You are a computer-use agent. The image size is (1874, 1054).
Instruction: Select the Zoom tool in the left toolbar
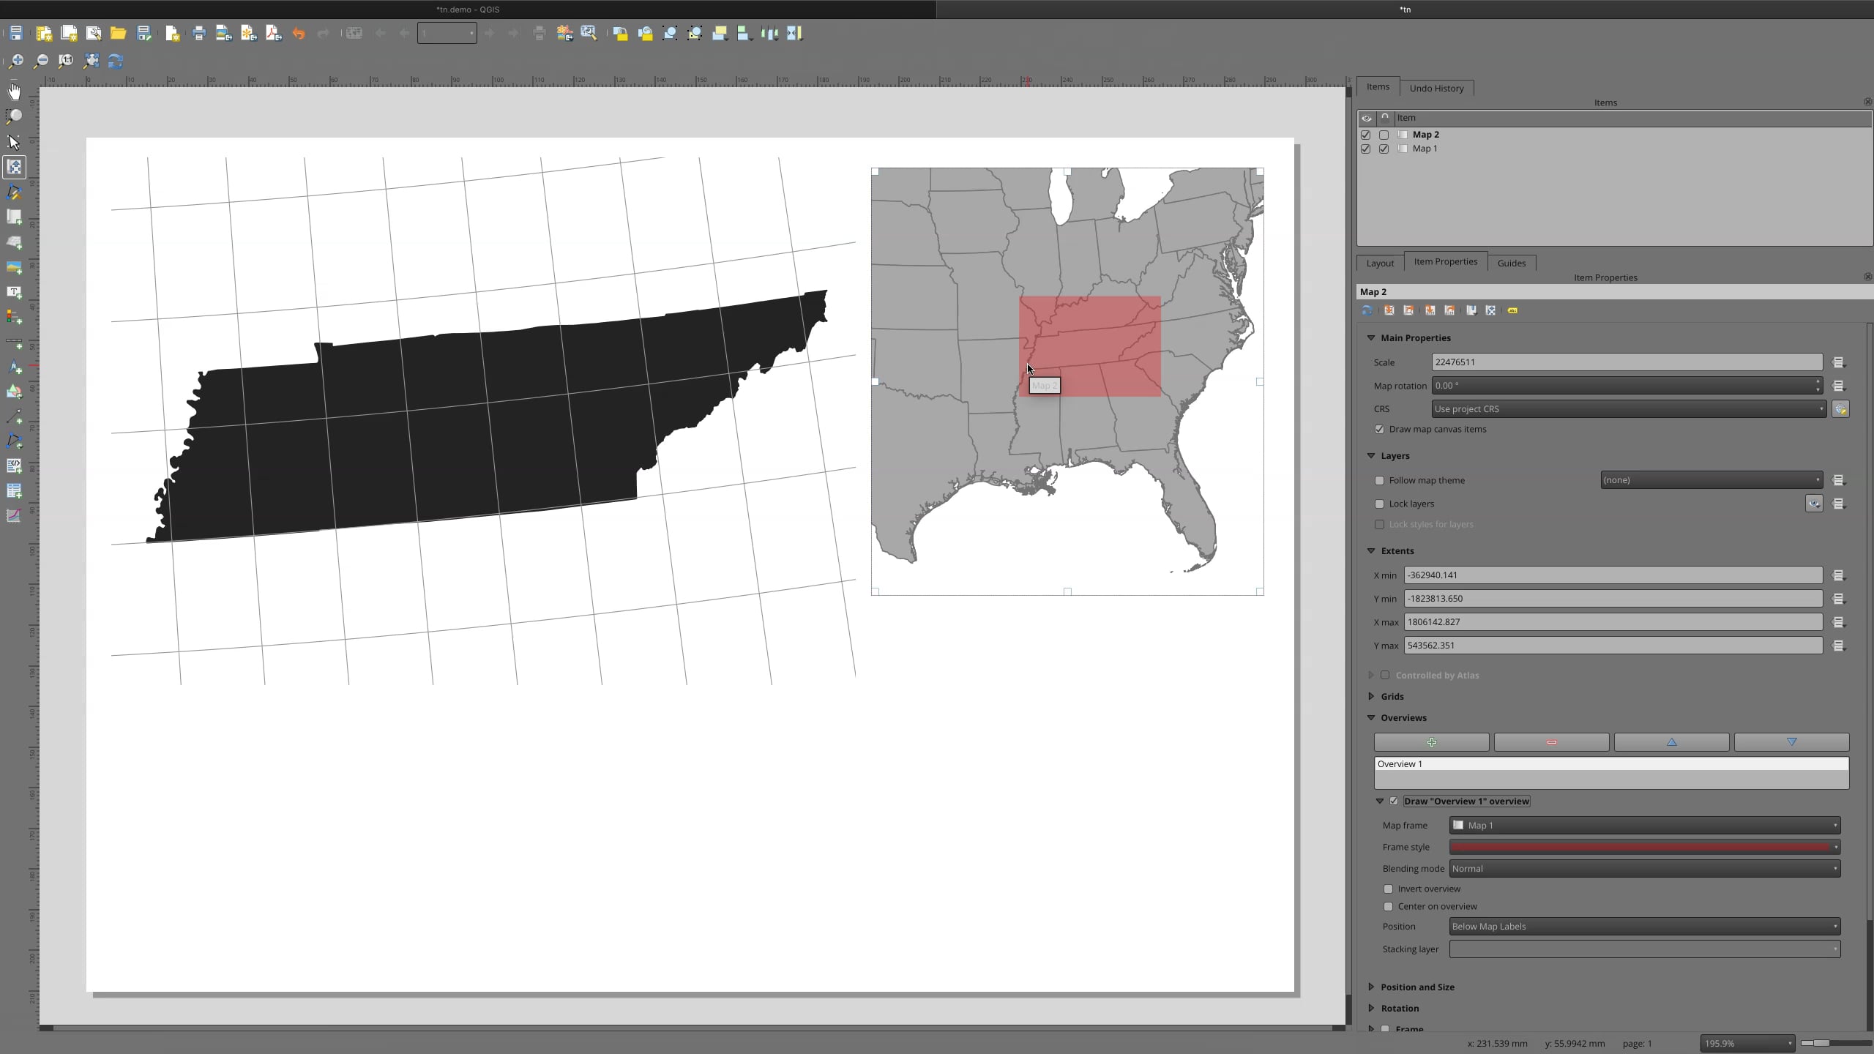tap(15, 116)
